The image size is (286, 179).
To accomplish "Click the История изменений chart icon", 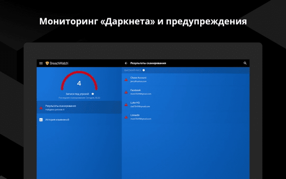I will click(41, 120).
